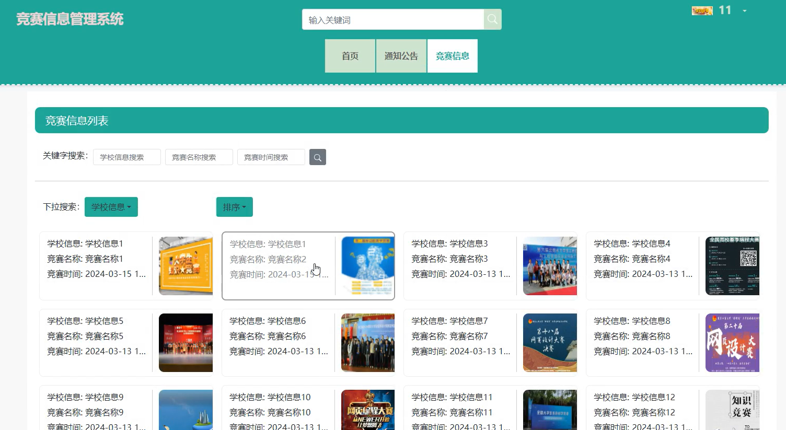Screen dimensions: 786x430
Task: Open thumbnail image of 竞赛名称1 card
Action: pos(186,266)
